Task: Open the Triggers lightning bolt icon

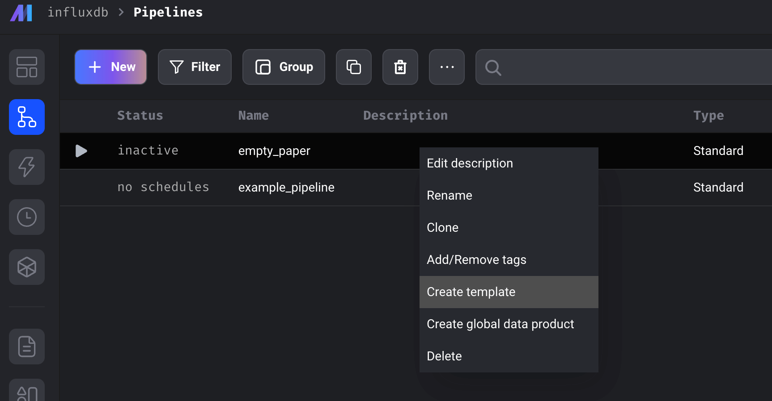Action: [27, 167]
